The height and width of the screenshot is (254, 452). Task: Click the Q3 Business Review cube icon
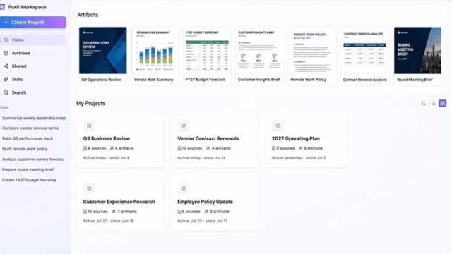click(x=89, y=126)
